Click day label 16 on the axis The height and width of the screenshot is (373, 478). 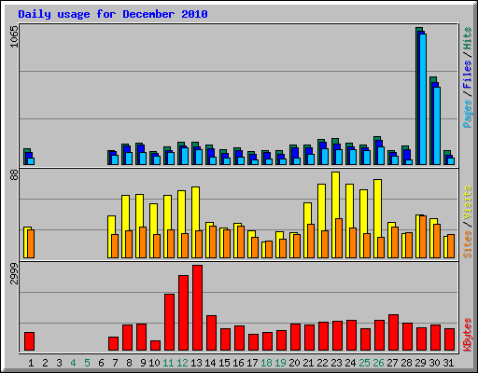pos(238,363)
